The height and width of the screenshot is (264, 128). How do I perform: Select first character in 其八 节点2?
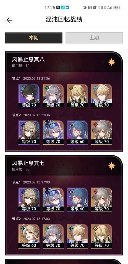29,132
